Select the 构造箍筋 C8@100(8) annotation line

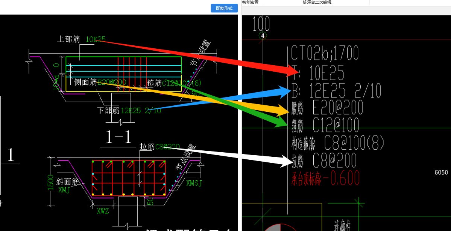pyautogui.click(x=338, y=143)
